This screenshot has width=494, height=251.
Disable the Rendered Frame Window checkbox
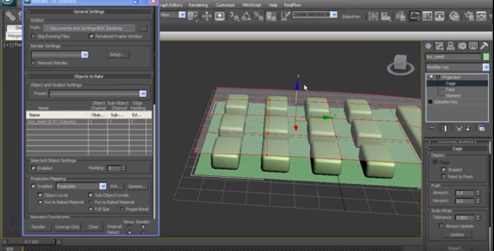click(x=92, y=36)
